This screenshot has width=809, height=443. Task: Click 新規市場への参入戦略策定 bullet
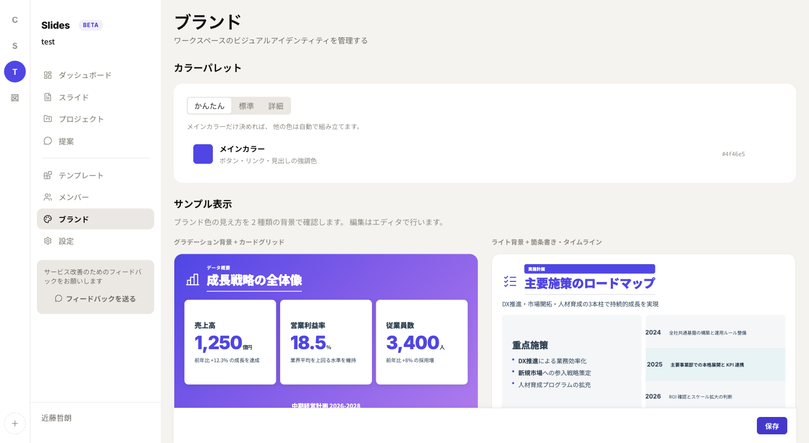tap(554, 373)
